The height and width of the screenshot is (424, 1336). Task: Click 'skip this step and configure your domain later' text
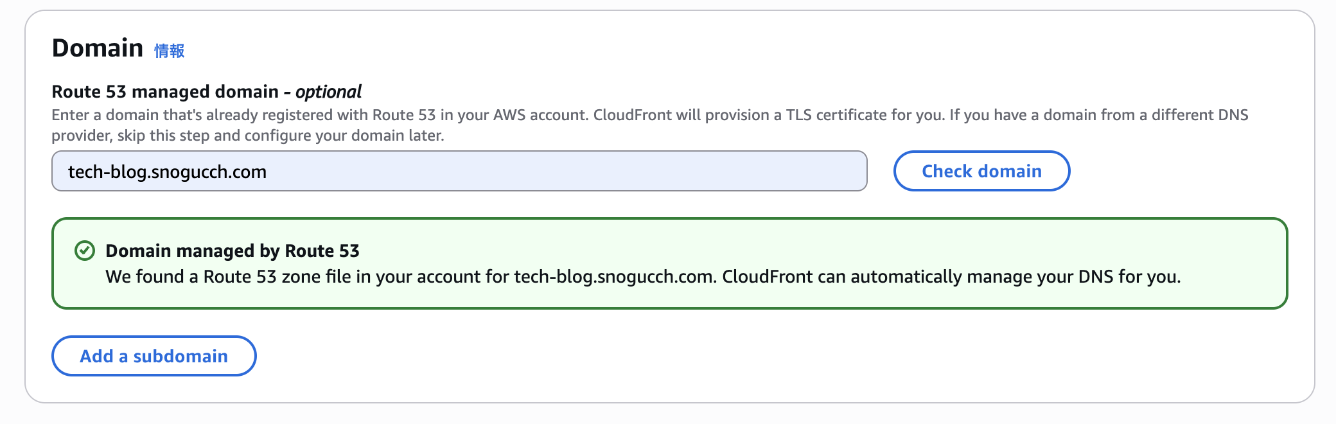pos(280,136)
